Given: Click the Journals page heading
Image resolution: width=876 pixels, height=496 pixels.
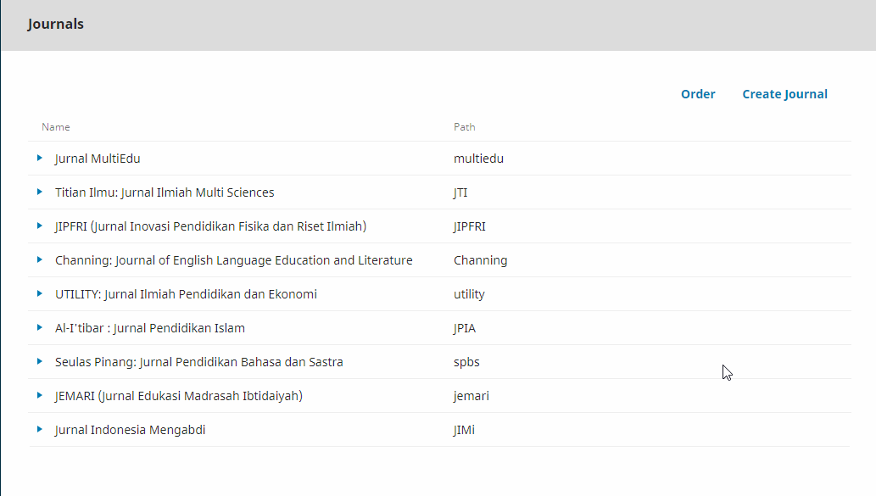Looking at the screenshot, I should pyautogui.click(x=56, y=24).
